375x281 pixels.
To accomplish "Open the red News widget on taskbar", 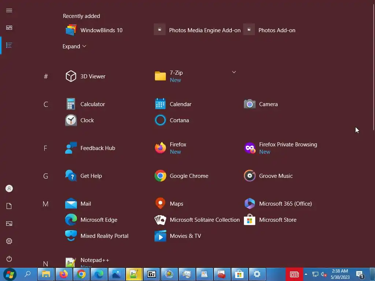I will 294,274.
